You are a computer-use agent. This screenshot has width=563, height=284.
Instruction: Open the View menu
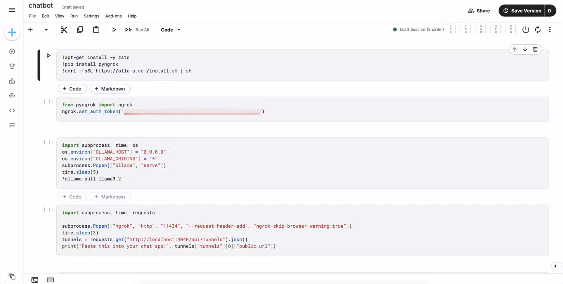click(60, 16)
